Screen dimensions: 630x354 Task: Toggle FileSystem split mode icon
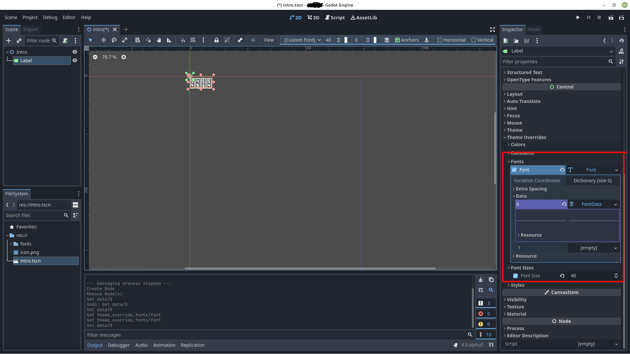point(75,205)
